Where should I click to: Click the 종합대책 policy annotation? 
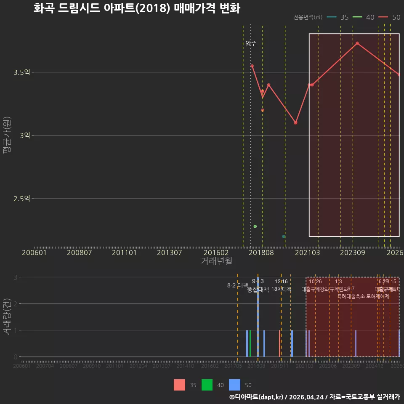tap(258, 290)
